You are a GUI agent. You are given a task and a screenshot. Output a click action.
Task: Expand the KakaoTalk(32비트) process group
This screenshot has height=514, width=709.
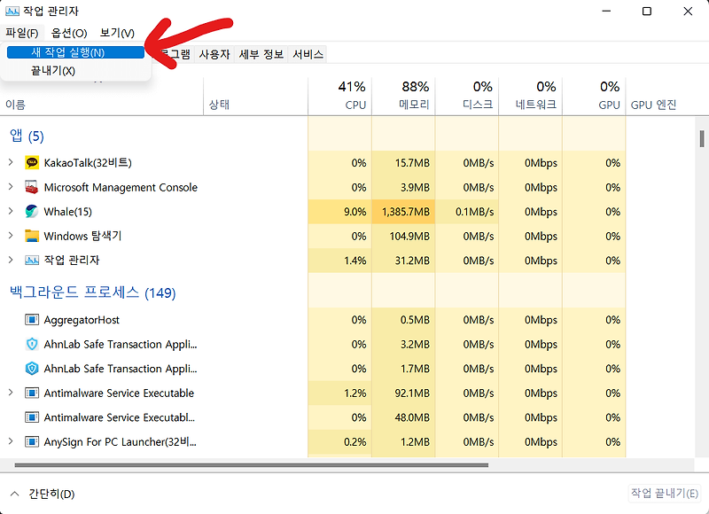click(11, 162)
